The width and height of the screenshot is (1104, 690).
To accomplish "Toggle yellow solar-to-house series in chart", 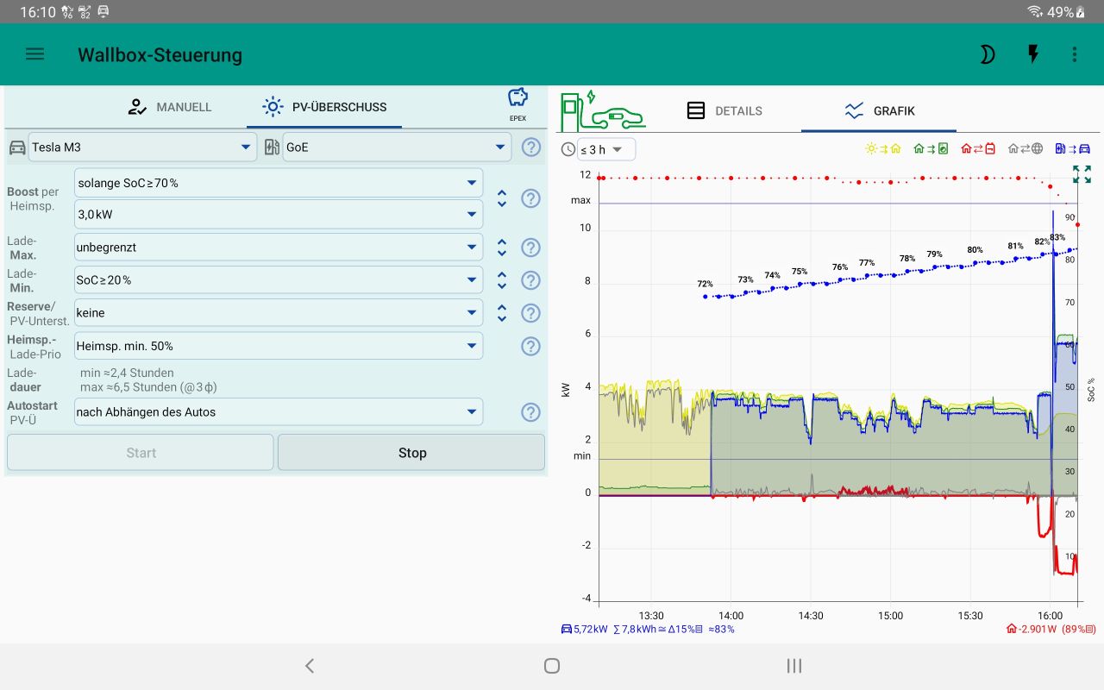I will coord(882,148).
